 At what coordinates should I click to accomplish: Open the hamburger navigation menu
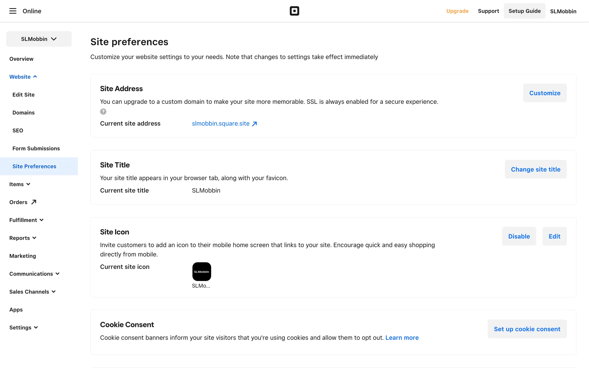click(13, 11)
